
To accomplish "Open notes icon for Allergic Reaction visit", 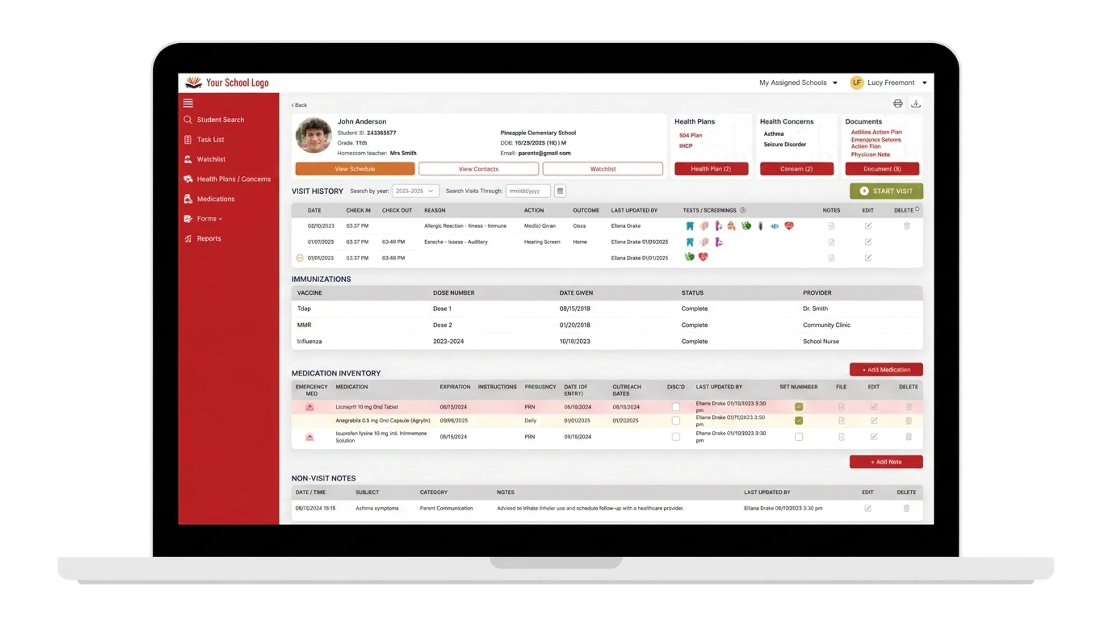I will (831, 226).
